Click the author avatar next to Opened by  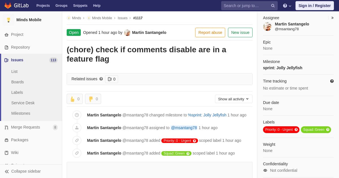click(127, 32)
